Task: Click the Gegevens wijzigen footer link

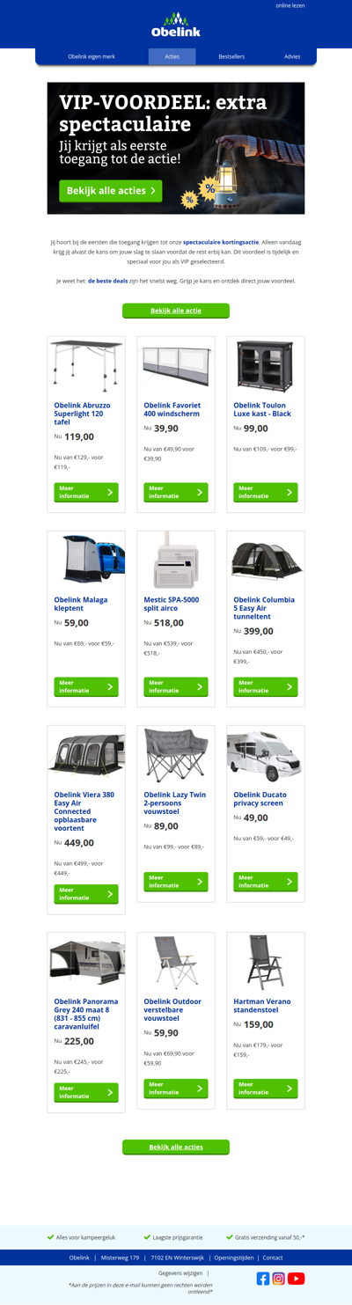Action: click(x=180, y=1273)
